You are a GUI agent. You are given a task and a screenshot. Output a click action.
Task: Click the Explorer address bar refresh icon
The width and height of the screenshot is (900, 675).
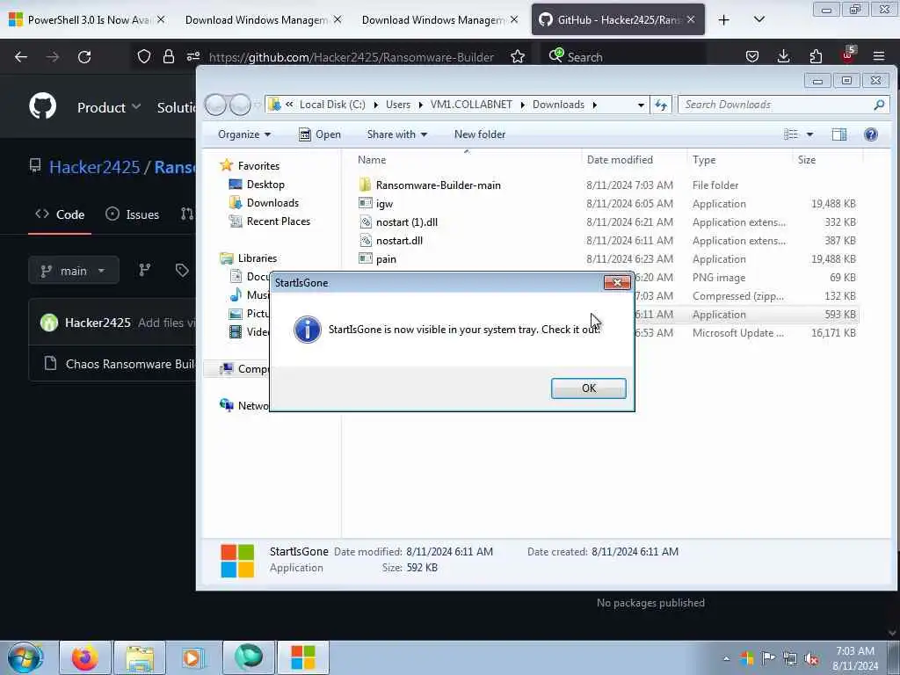[x=661, y=105]
